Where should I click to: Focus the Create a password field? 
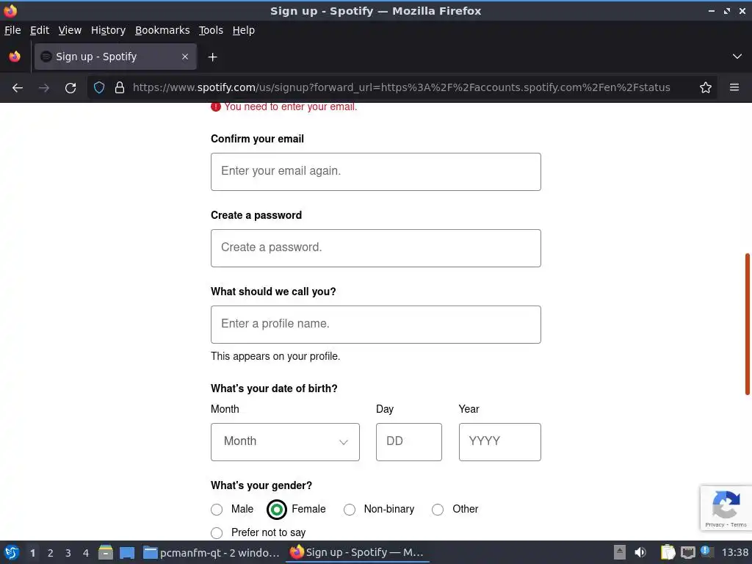point(375,248)
